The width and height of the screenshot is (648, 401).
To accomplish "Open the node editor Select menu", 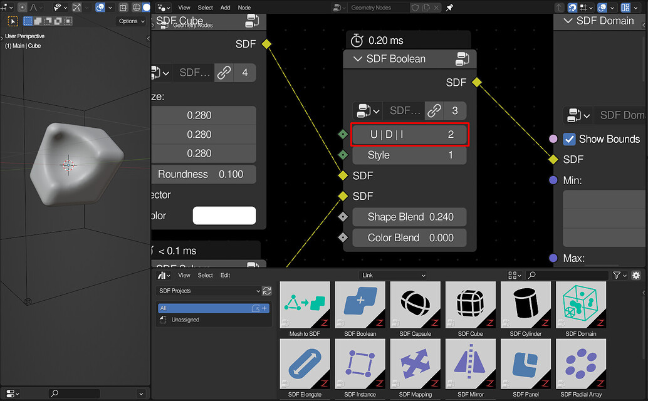I will [x=205, y=8].
